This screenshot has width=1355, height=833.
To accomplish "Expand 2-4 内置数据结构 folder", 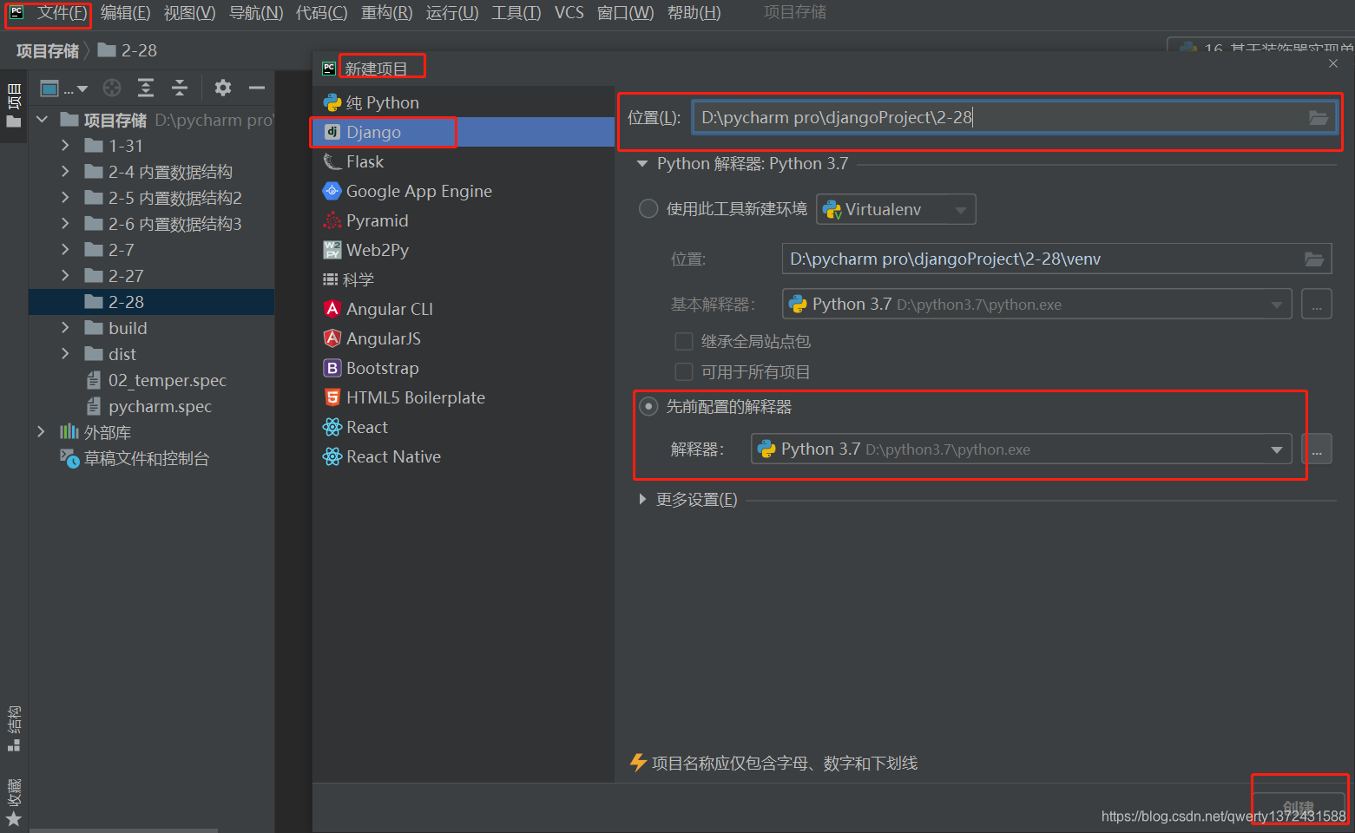I will coord(65,172).
